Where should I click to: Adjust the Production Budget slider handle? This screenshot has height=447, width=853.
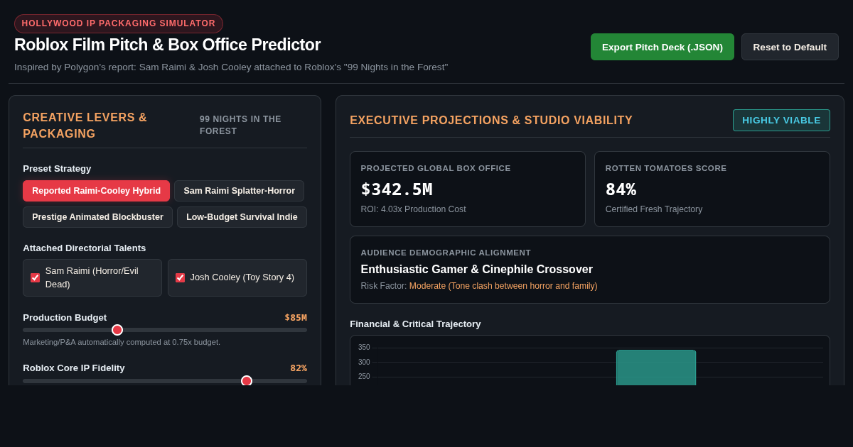click(117, 330)
